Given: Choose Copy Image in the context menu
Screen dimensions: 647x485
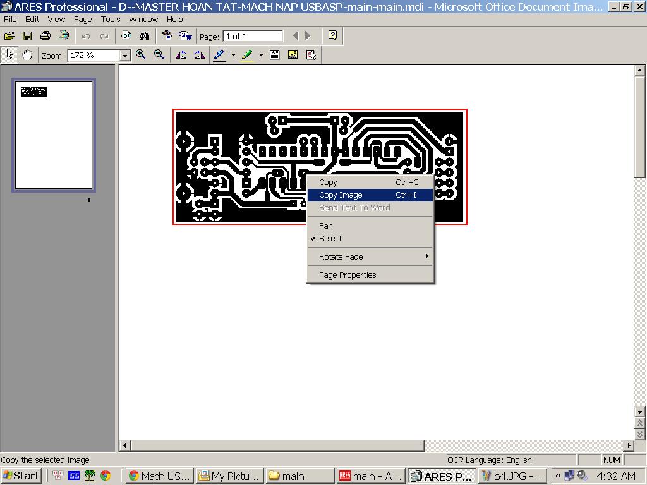Looking at the screenshot, I should point(370,195).
